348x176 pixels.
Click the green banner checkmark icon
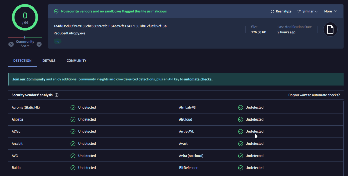[56, 11]
